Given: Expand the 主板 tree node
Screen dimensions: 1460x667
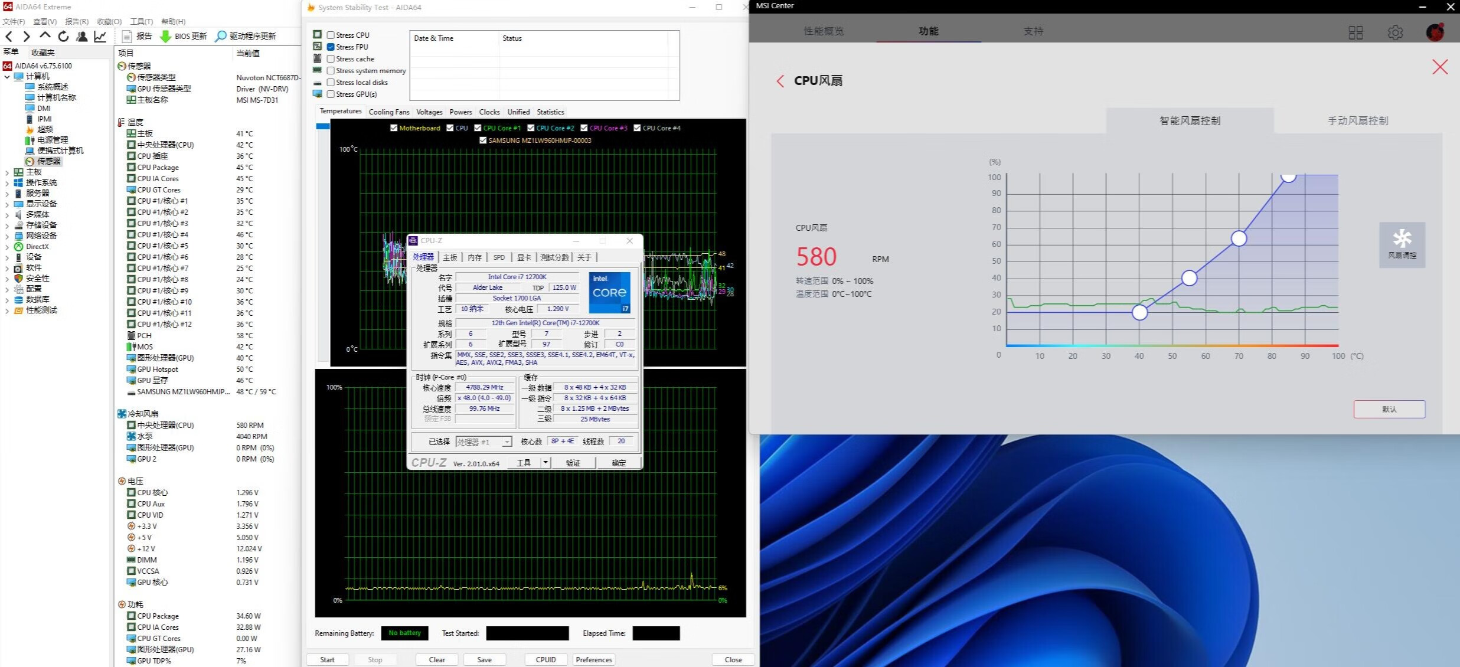Looking at the screenshot, I should (7, 172).
